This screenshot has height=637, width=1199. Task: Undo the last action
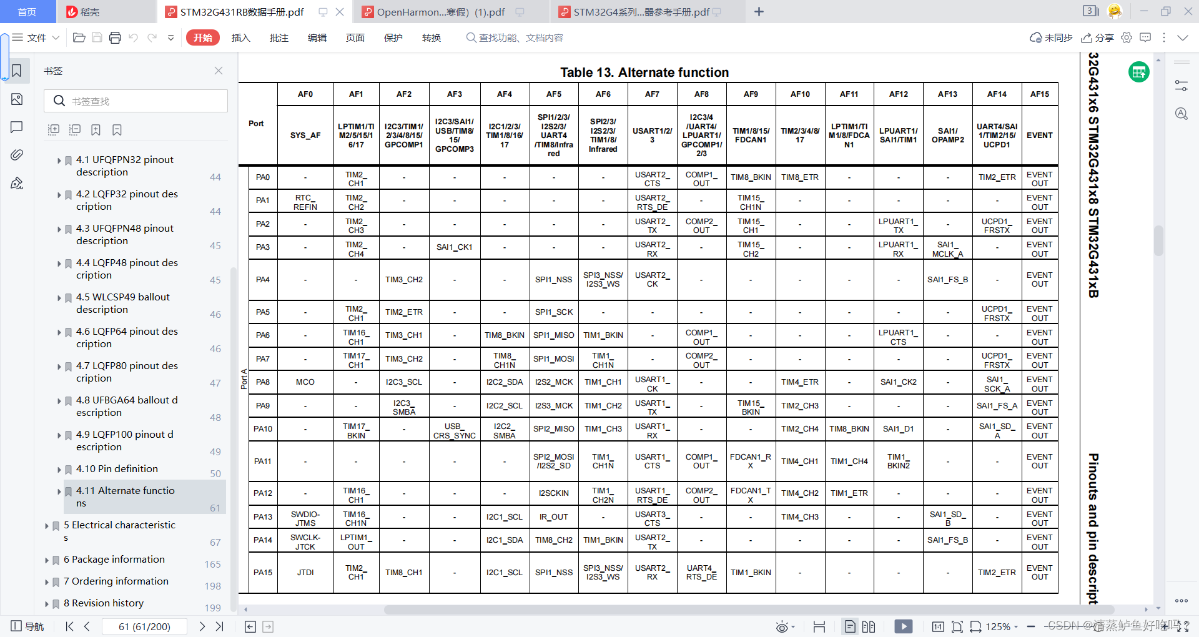tap(134, 37)
